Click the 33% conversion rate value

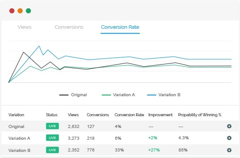click(120, 150)
